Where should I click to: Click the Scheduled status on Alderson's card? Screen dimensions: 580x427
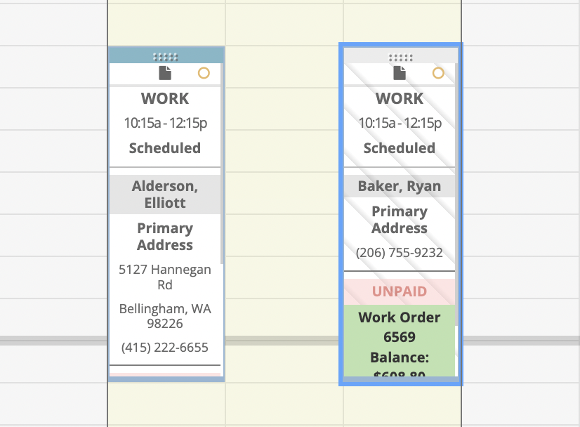coord(165,148)
